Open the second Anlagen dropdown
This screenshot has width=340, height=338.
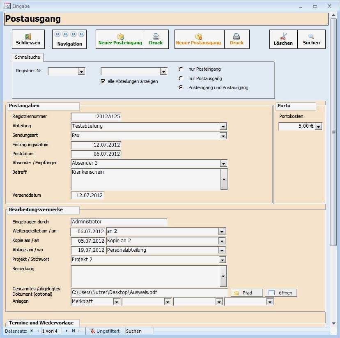[x=168, y=302]
